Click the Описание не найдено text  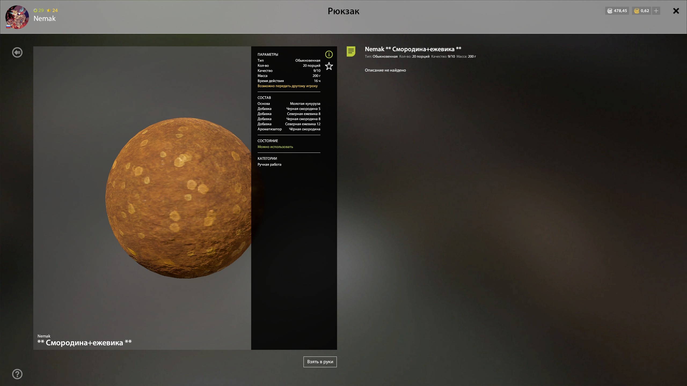[385, 70]
